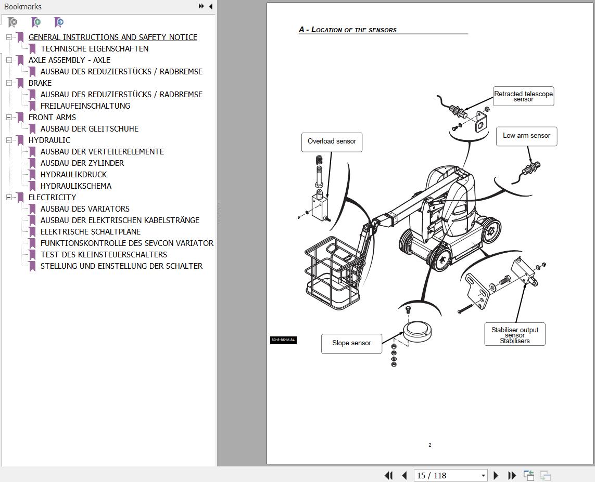
Task: Select the ELECTRICITY bookmark
Action: (53, 198)
